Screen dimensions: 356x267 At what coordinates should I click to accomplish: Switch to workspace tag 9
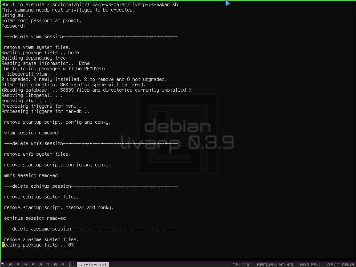pyautogui.click(x=63, y=264)
